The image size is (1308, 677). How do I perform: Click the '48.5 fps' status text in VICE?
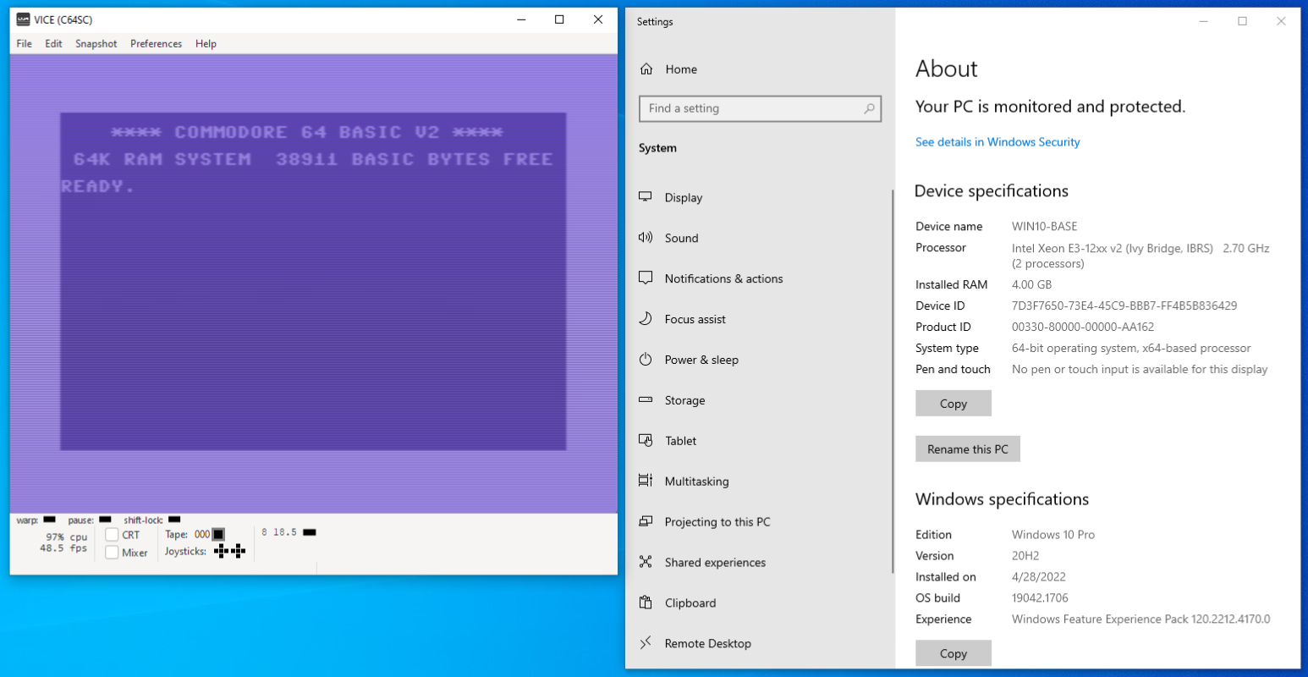click(x=63, y=548)
